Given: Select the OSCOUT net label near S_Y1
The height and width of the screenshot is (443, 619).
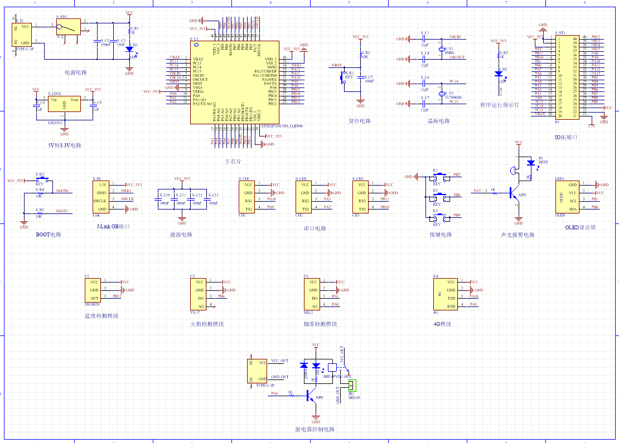Looking at the screenshot, I should pyautogui.click(x=457, y=57).
